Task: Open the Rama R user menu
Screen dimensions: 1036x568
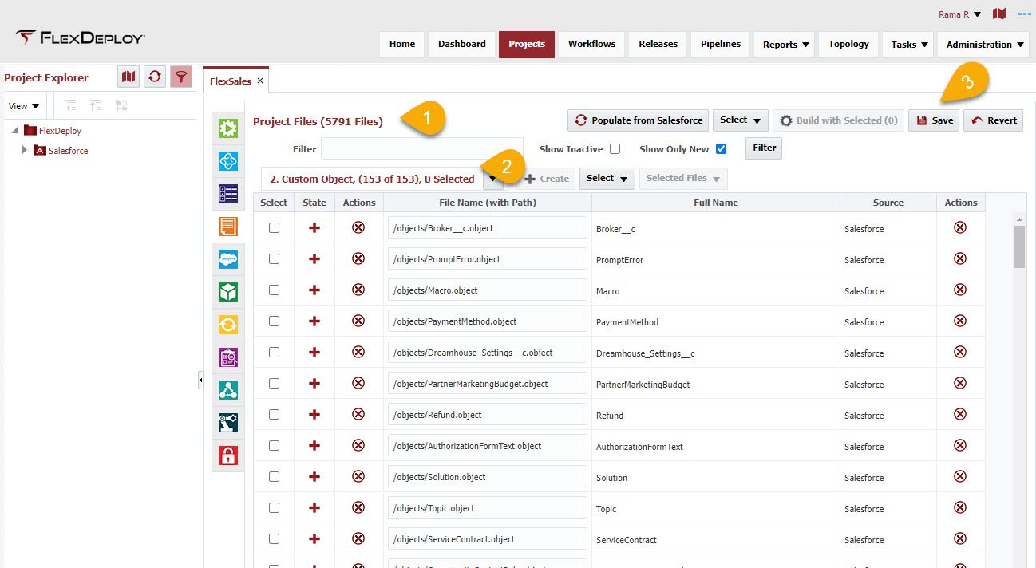Action: [960, 14]
